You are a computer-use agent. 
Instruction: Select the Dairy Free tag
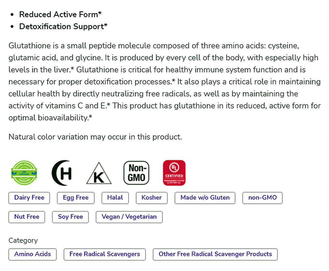29,198
